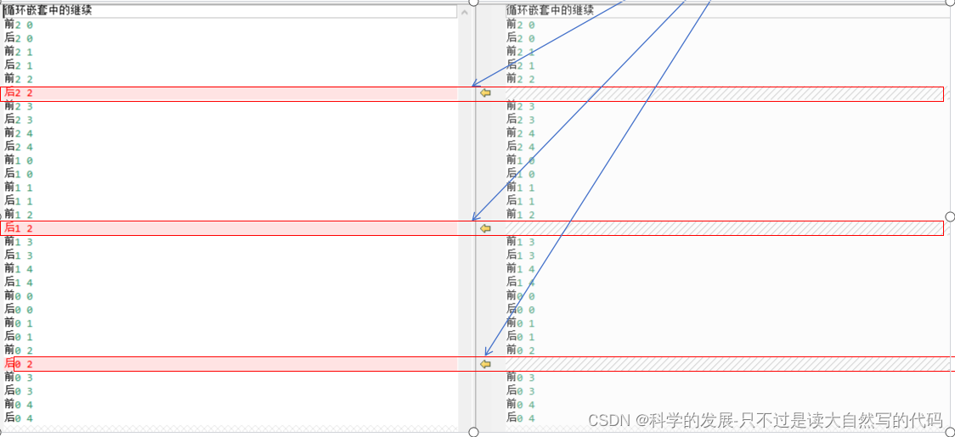Image resolution: width=955 pixels, height=437 pixels.
Task: Click line 后0 3 in the left pane
Action: 19,390
